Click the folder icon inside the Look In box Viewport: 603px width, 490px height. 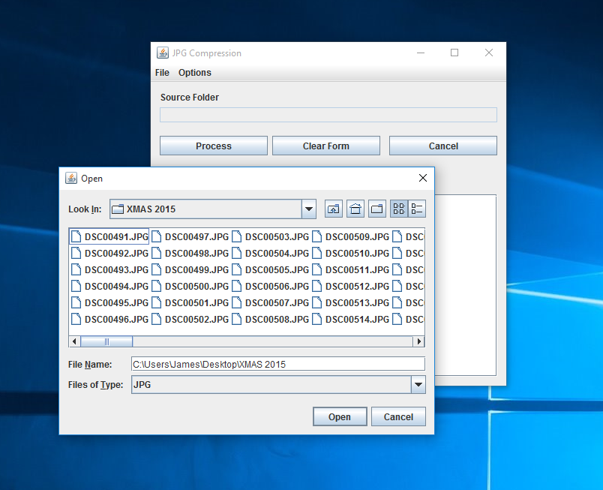(x=117, y=209)
